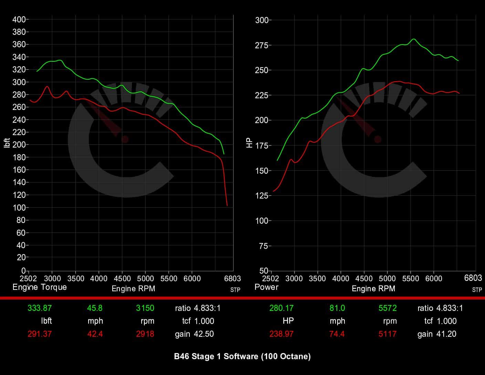The height and width of the screenshot is (375, 485).
Task: Click the STP label under torque chart
Action: click(x=235, y=290)
